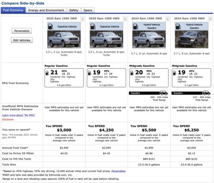Open the Safety tab

[74, 10]
